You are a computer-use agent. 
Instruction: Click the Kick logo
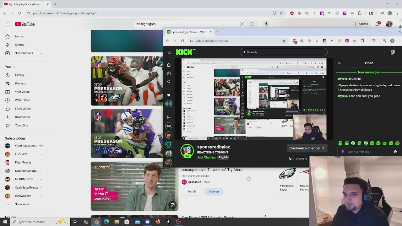[186, 52]
